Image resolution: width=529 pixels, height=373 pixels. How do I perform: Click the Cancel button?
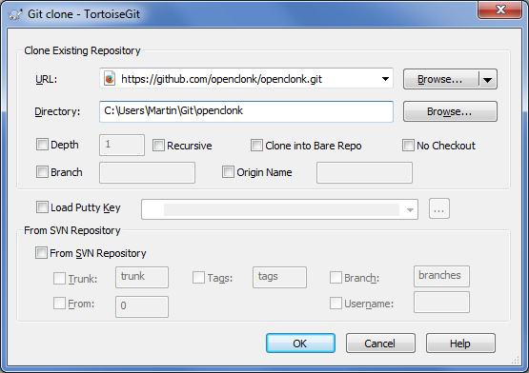pos(380,344)
